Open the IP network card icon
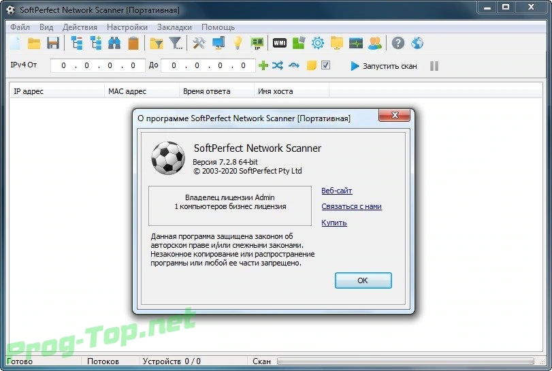Viewport: 552px width, 371px height. 257,44
